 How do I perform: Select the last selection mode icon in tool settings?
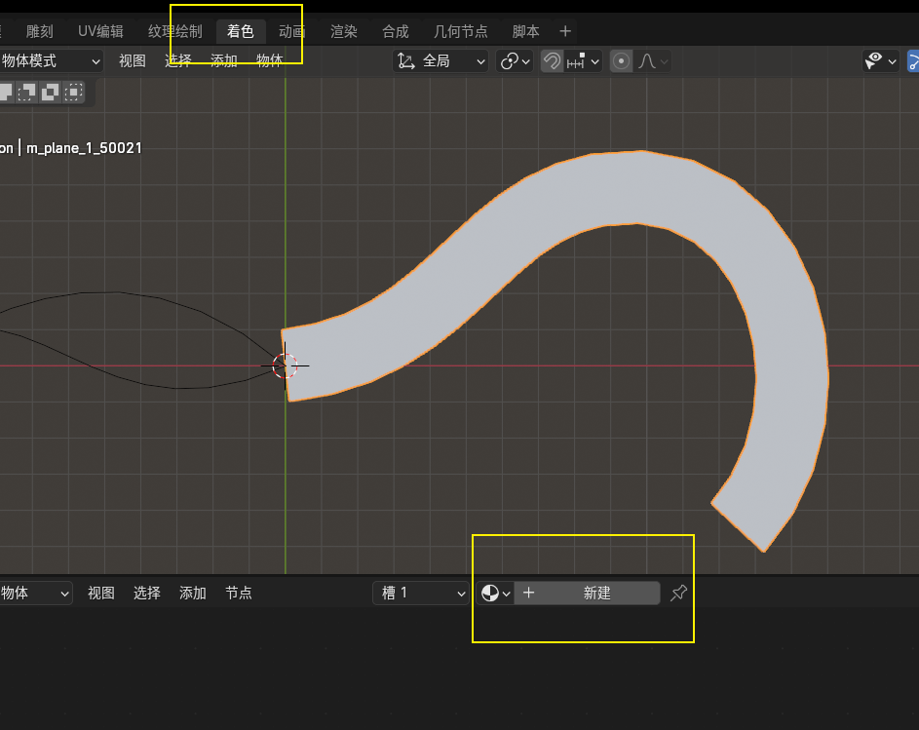73,92
